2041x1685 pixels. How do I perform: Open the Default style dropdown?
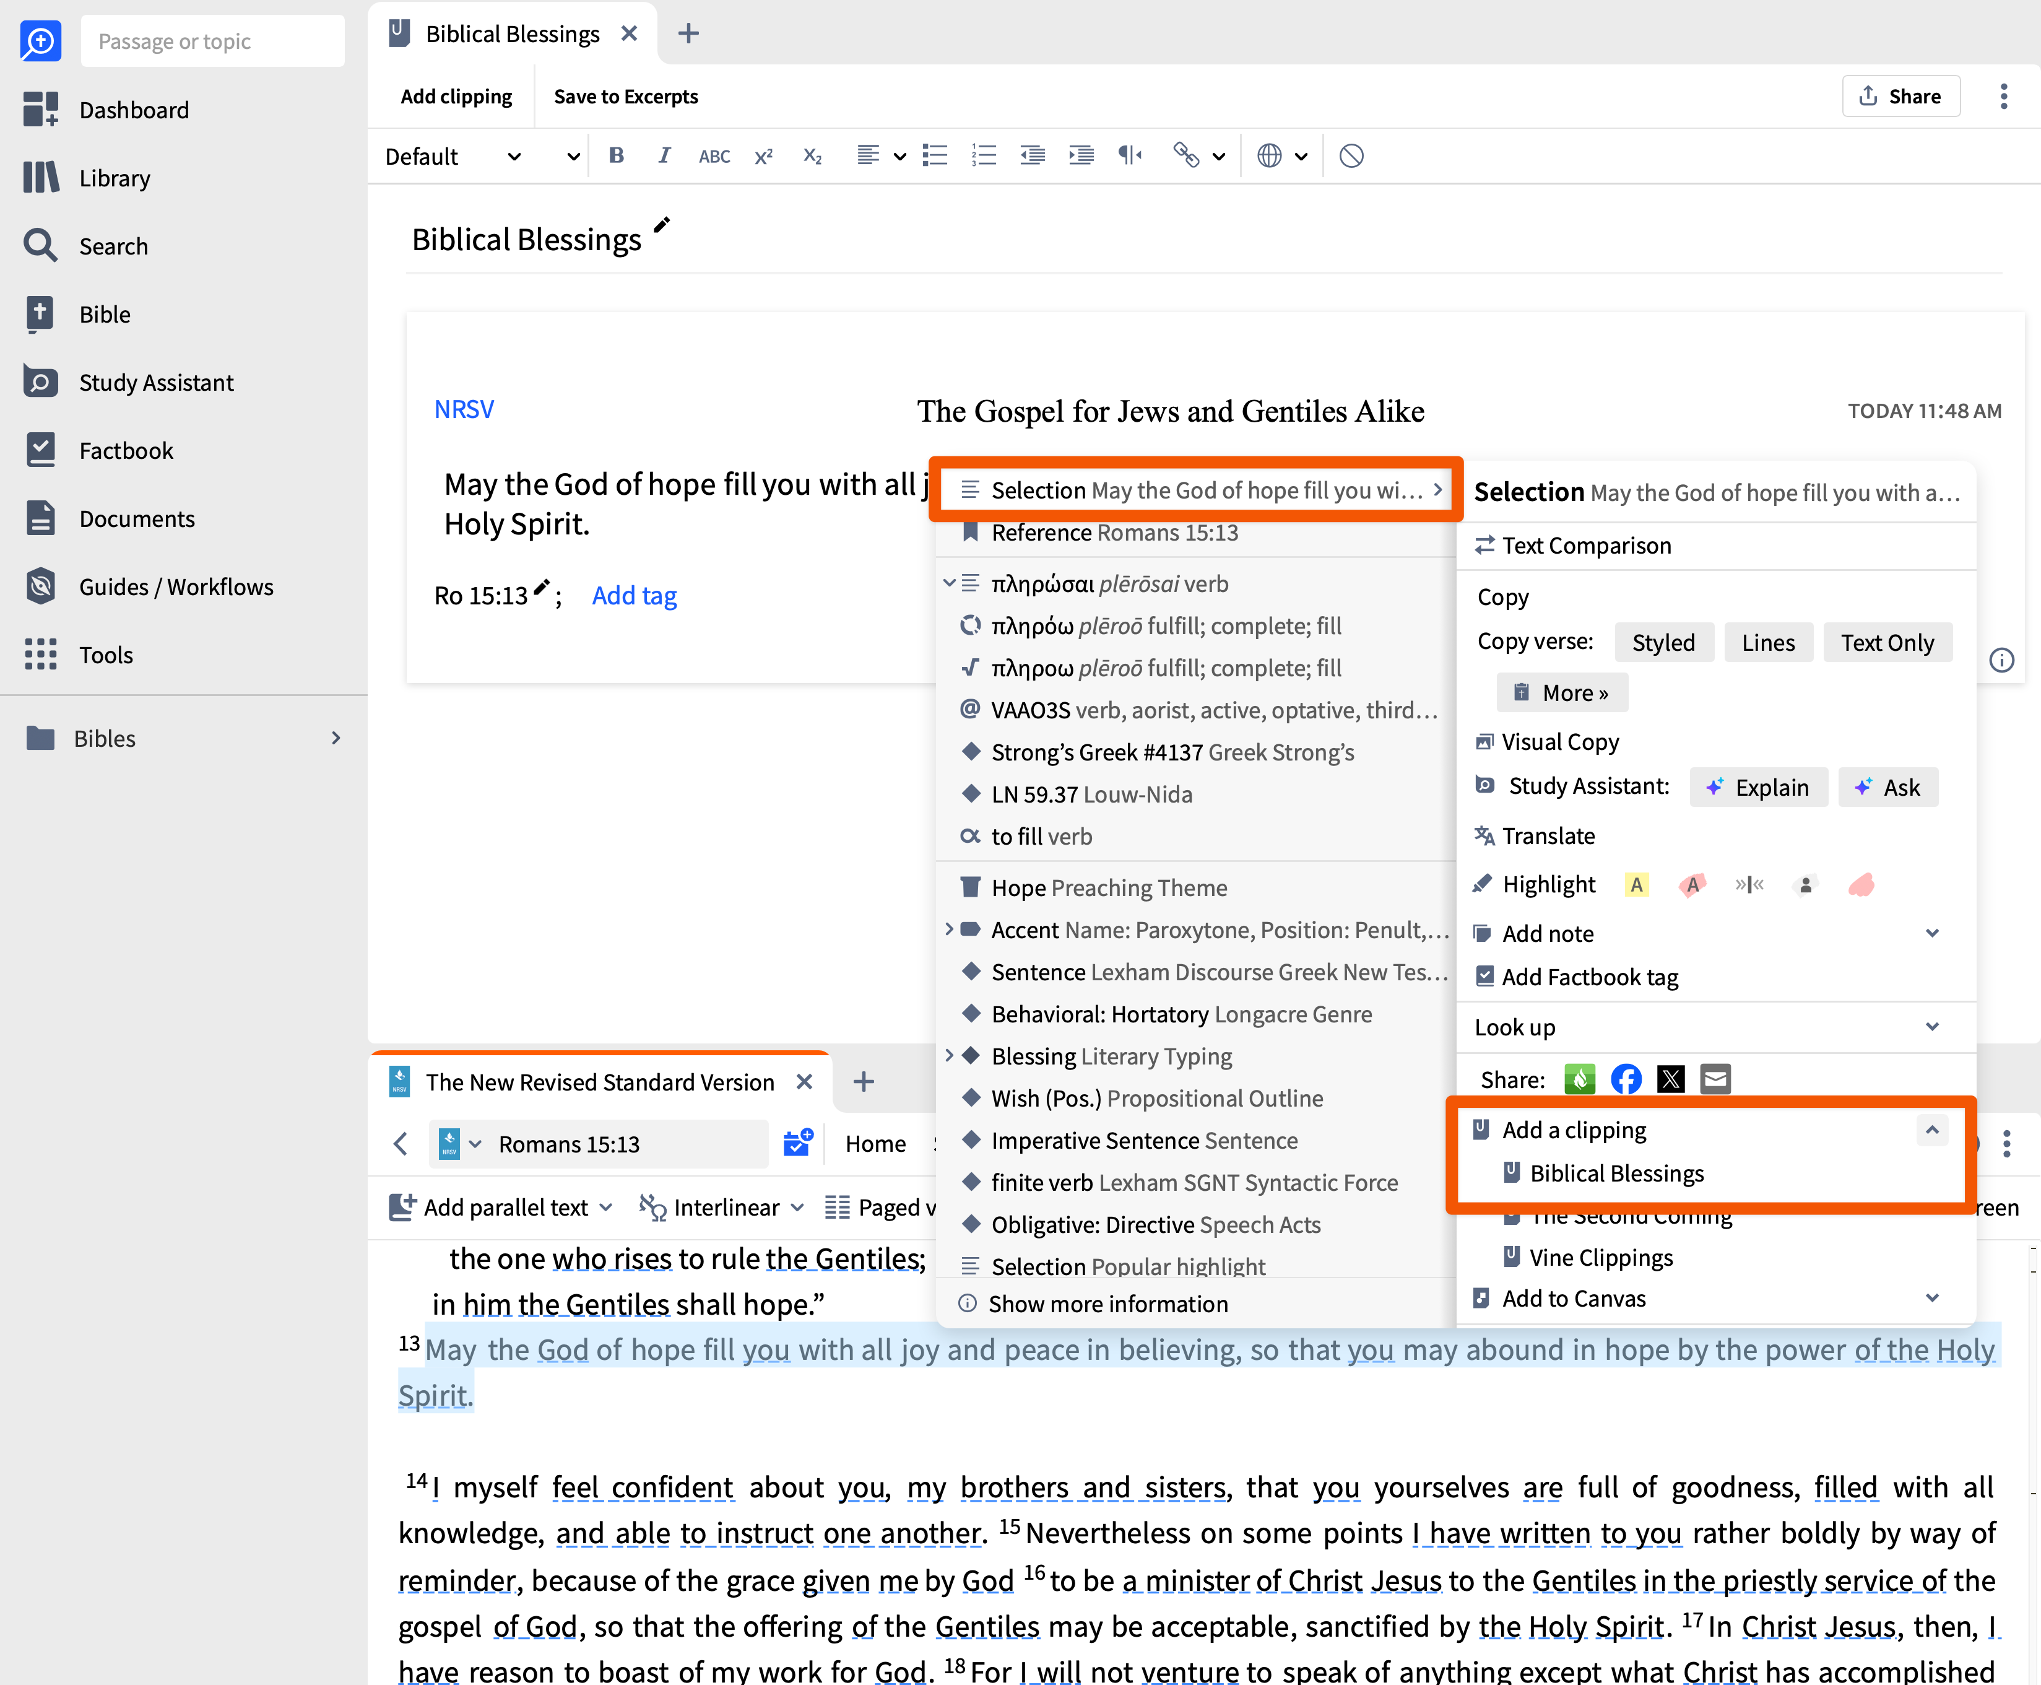[453, 156]
